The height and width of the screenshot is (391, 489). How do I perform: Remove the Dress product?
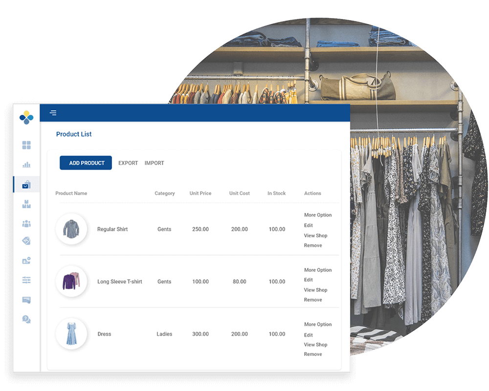click(x=313, y=354)
